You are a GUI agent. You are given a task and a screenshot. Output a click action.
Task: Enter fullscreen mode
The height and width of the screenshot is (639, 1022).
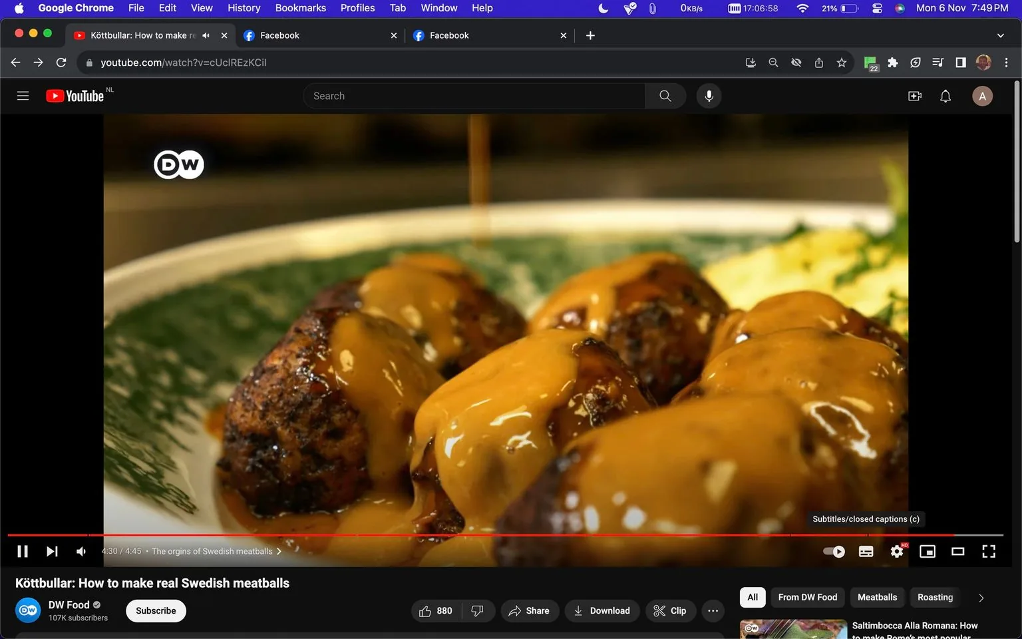pos(989,551)
